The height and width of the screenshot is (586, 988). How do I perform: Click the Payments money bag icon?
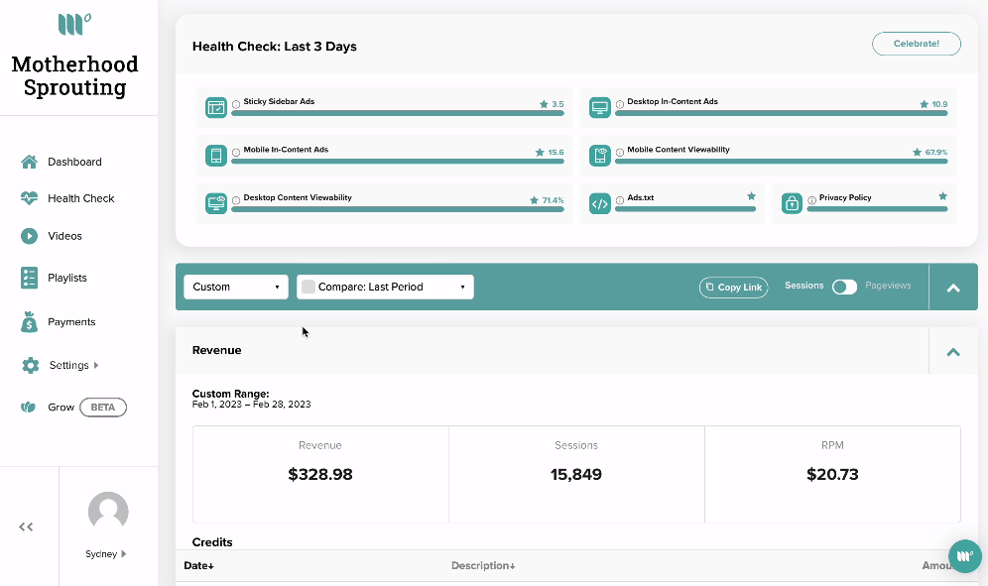pyautogui.click(x=29, y=321)
